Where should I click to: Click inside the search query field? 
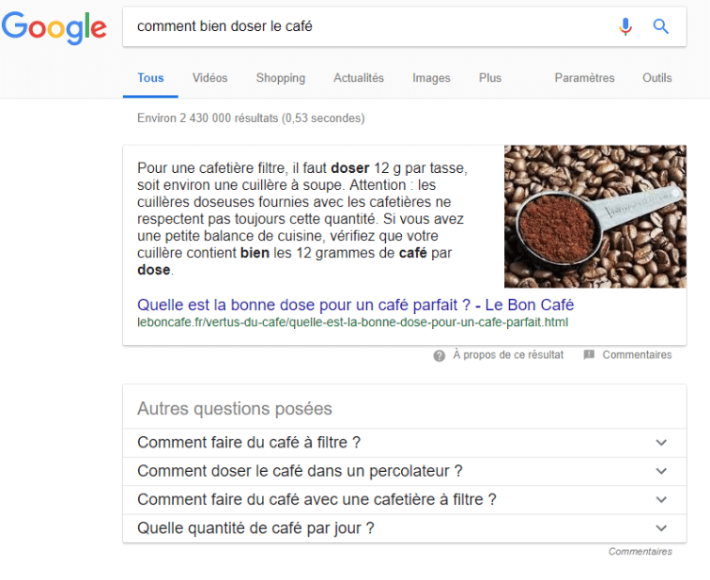click(366, 26)
